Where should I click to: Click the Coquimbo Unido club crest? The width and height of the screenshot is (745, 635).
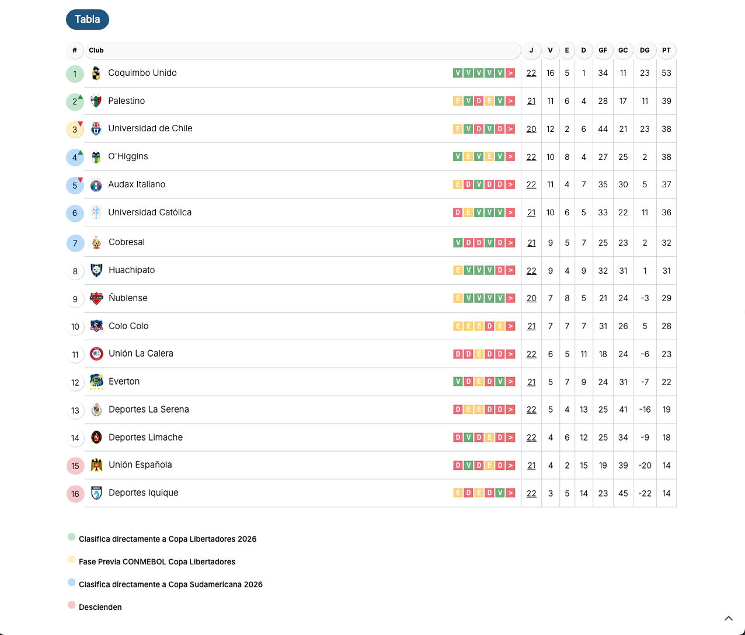(x=96, y=73)
